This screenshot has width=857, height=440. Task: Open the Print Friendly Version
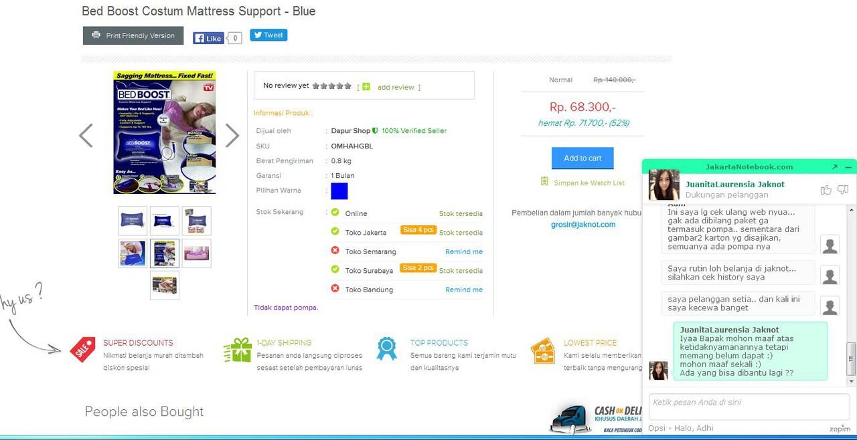(x=133, y=35)
